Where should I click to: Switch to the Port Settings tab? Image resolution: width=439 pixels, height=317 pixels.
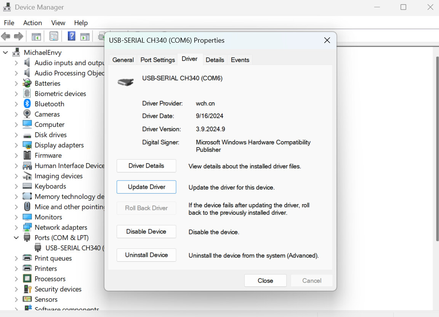(x=157, y=60)
